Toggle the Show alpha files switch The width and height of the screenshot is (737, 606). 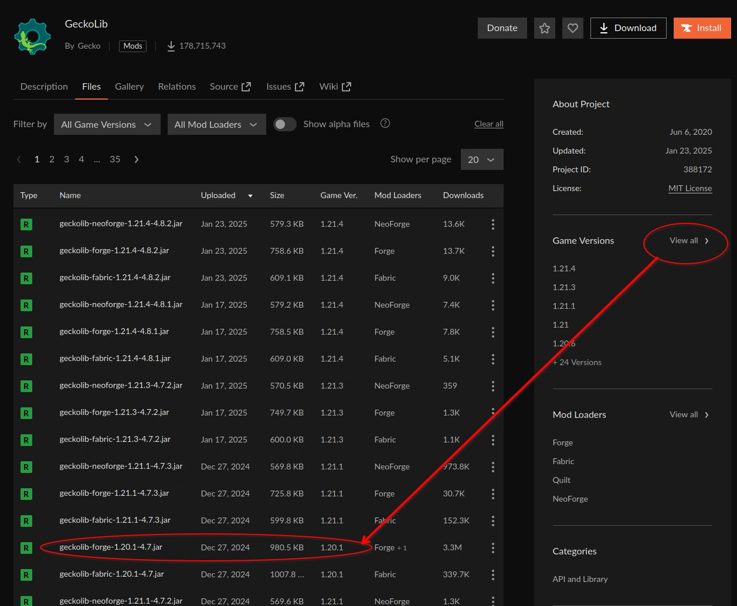pos(285,124)
